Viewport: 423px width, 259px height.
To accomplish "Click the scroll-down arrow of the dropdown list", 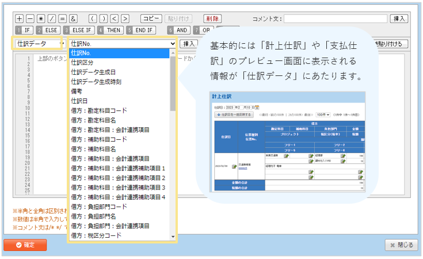I will tap(173, 237).
